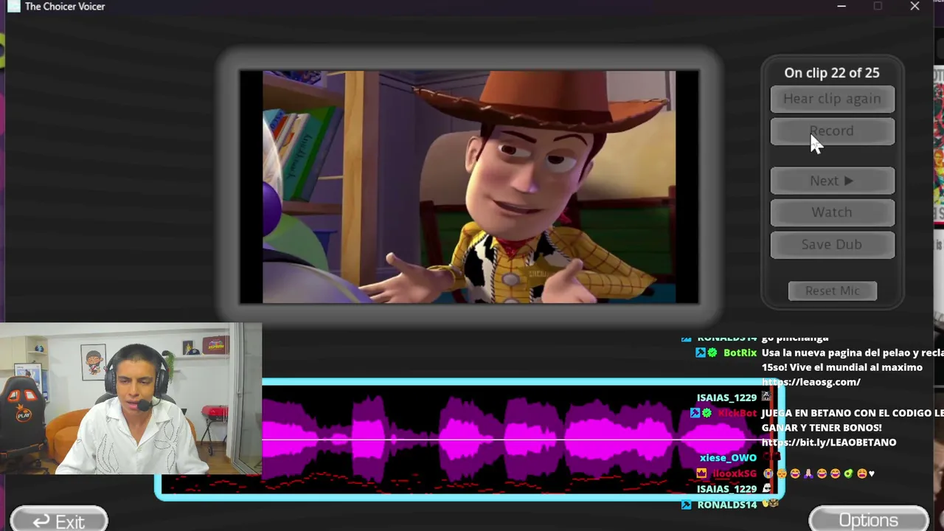Click the 'On clip 22 of 25' label
The height and width of the screenshot is (531, 944).
click(832, 73)
